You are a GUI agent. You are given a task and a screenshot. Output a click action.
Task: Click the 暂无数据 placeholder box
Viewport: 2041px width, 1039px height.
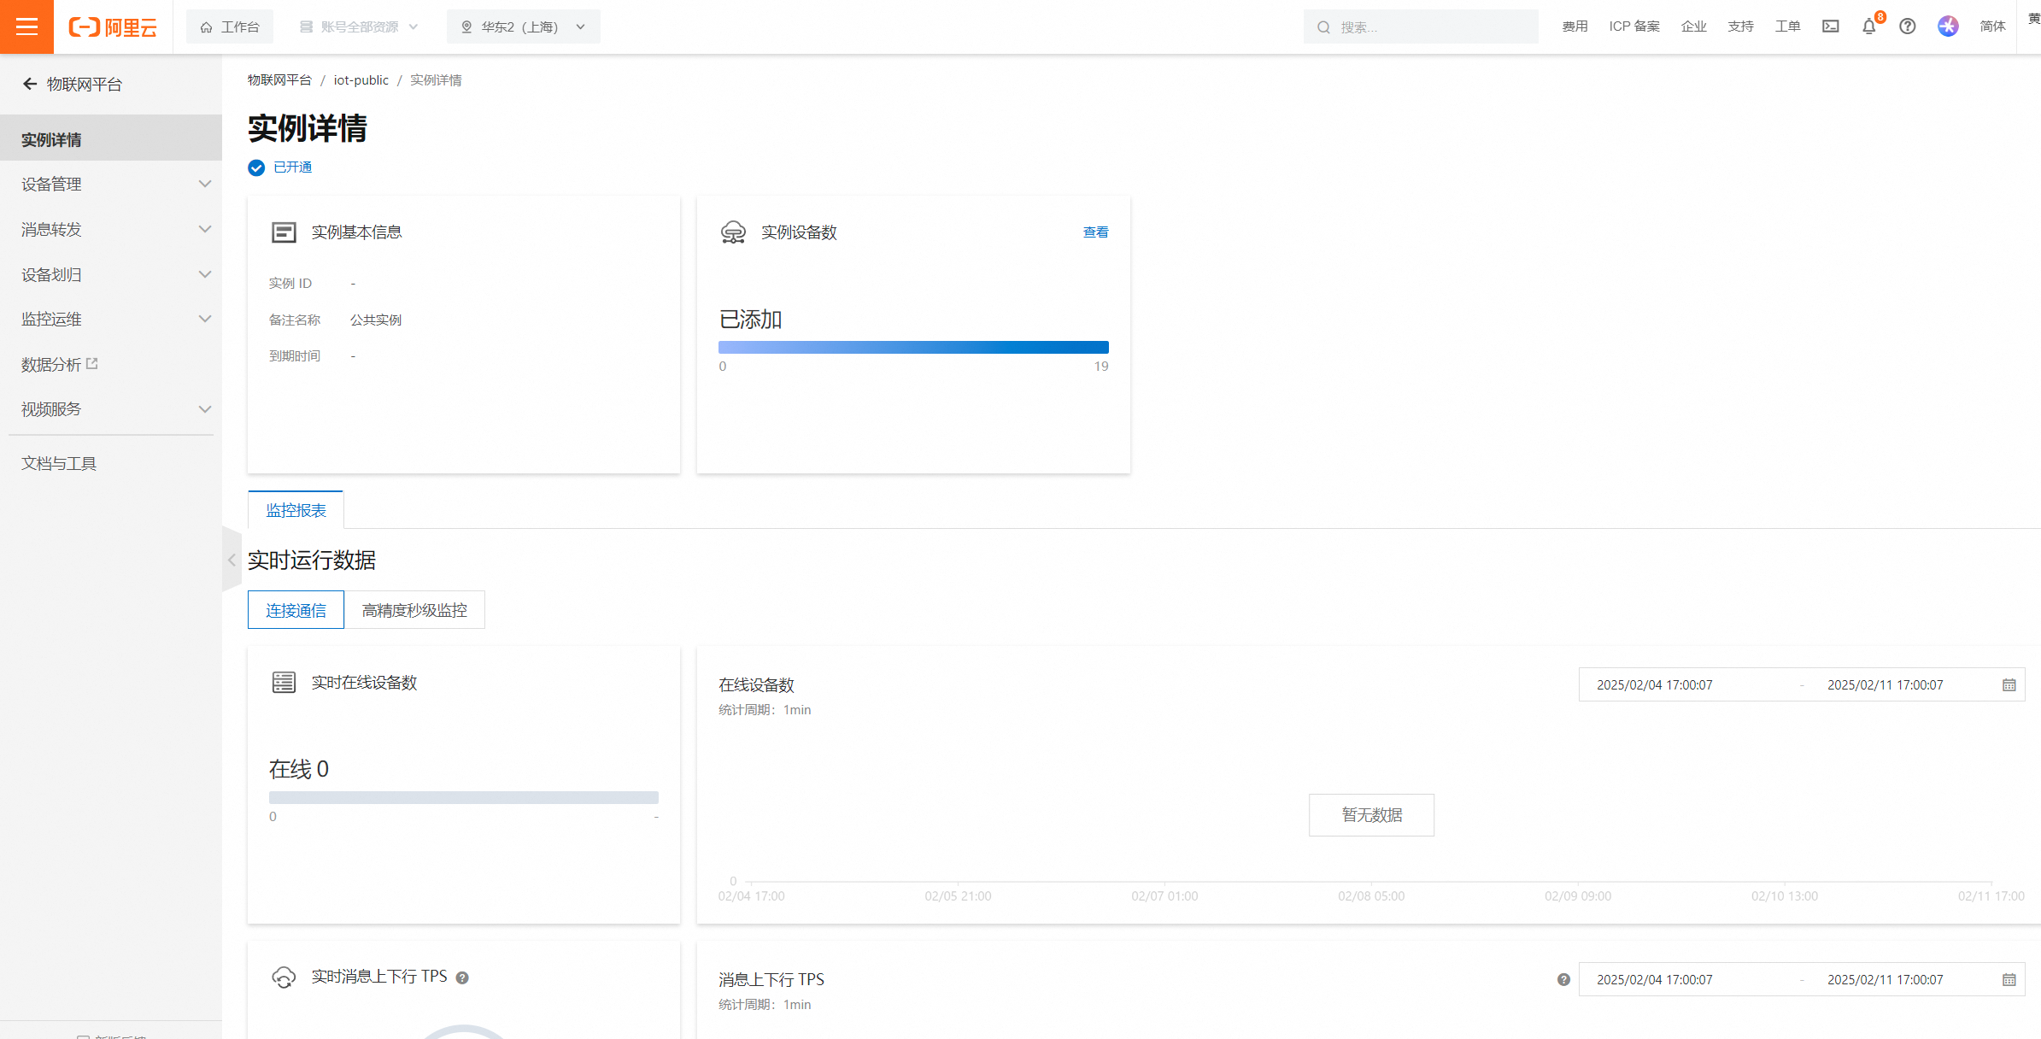click(1371, 815)
